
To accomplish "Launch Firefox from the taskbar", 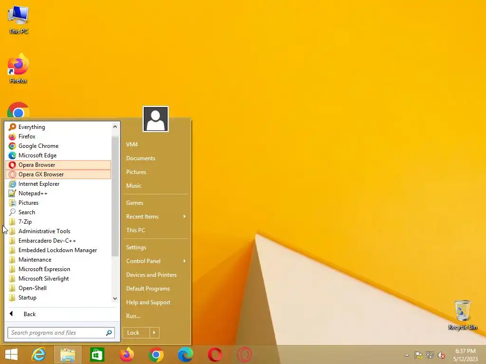I will click(126, 355).
